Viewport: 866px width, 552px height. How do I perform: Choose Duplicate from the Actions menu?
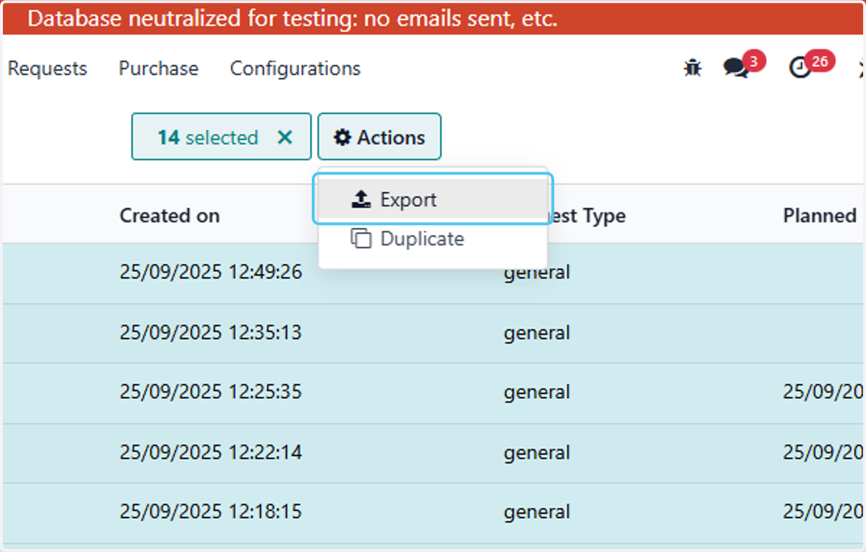pos(433,239)
